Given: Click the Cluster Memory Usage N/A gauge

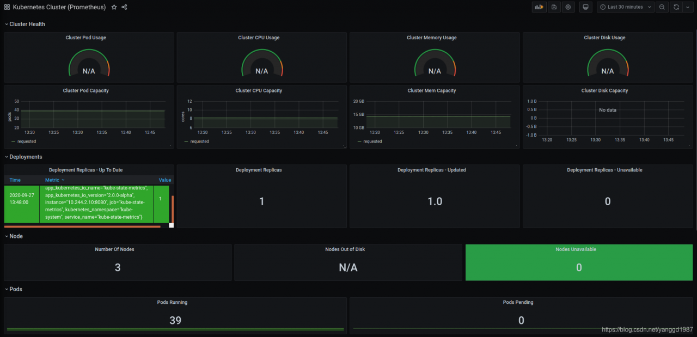Looking at the screenshot, I should (435, 63).
